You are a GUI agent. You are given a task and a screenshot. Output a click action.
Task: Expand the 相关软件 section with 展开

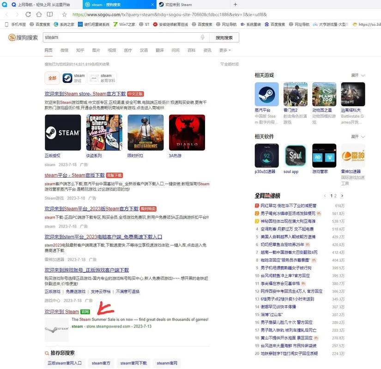point(358,137)
